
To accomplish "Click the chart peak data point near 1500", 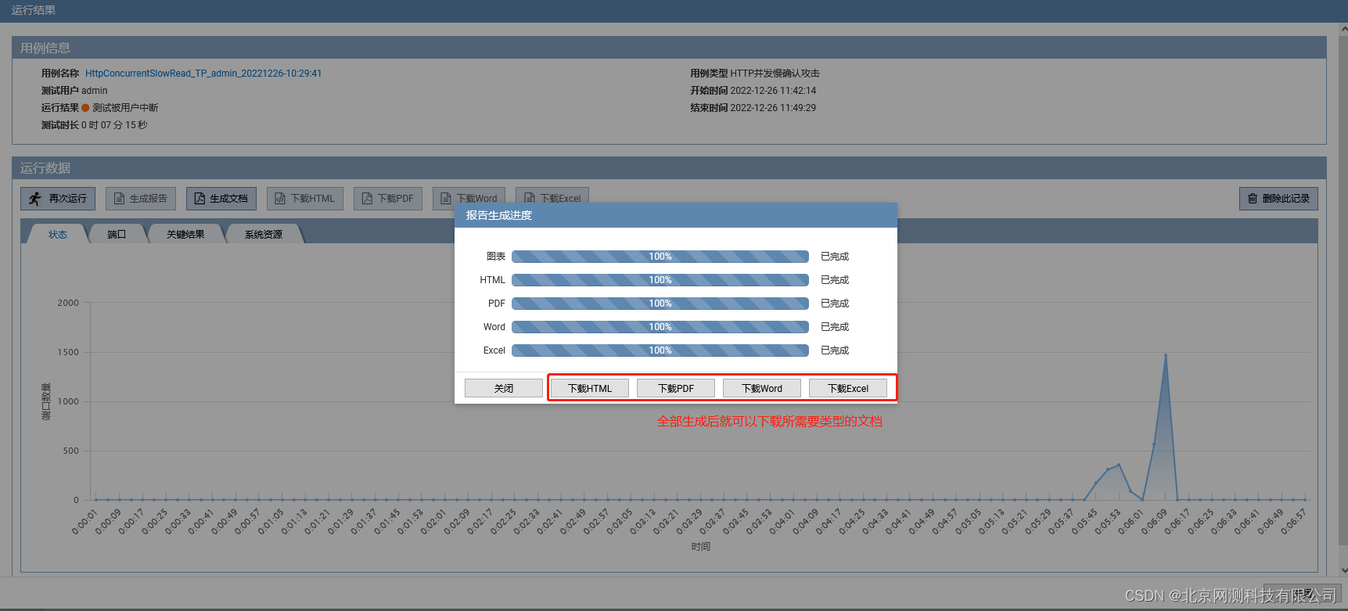I will (1166, 355).
